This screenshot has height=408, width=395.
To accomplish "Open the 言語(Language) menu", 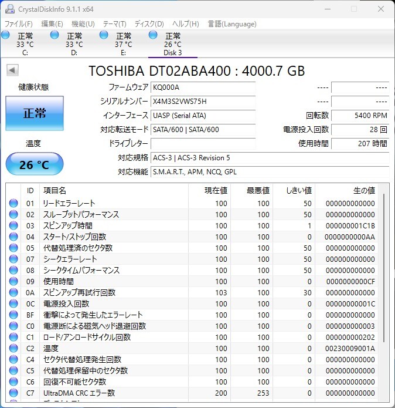I will (x=232, y=24).
